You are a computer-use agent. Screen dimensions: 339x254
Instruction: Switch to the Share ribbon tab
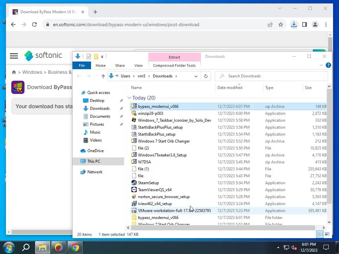point(120,65)
